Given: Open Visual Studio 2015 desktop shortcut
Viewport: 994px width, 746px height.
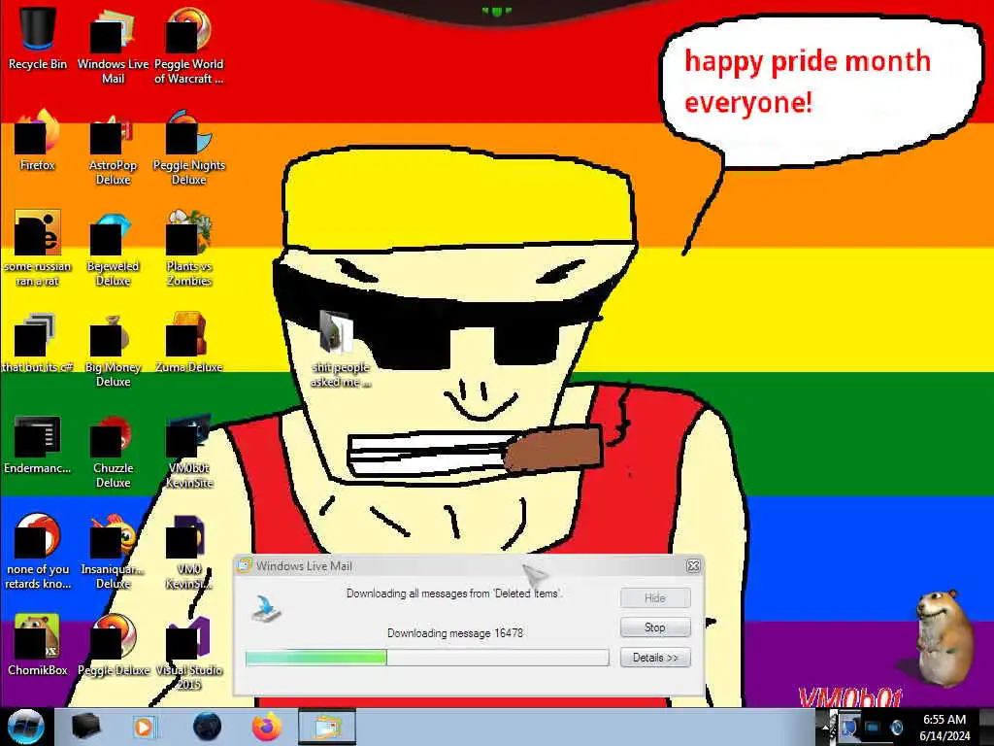Looking at the screenshot, I should coord(189,652).
